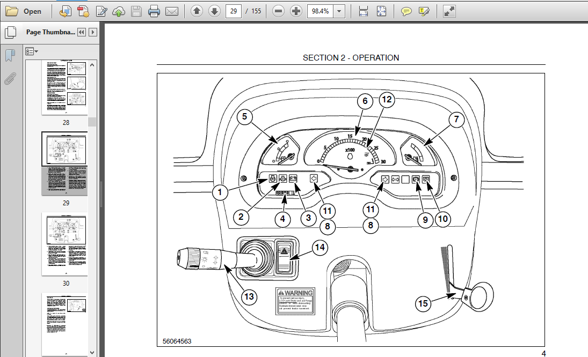This screenshot has width=588, height=357.
Task: Click the add sticky note comment icon
Action: [406, 11]
